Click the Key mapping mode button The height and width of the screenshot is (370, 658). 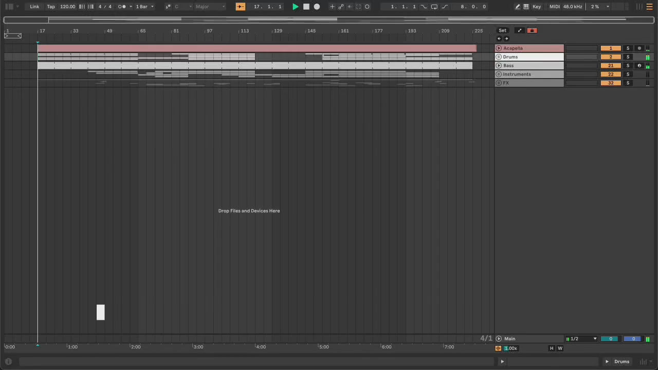coord(537,7)
